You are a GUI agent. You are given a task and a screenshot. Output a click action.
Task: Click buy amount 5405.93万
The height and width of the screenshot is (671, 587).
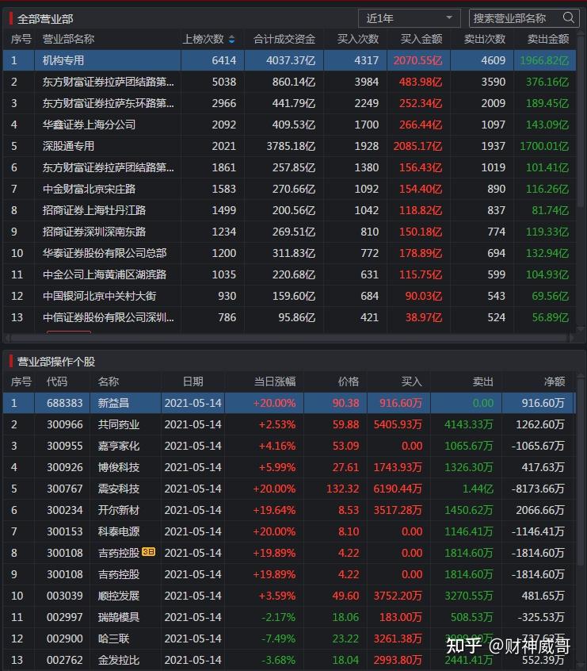pyautogui.click(x=398, y=424)
